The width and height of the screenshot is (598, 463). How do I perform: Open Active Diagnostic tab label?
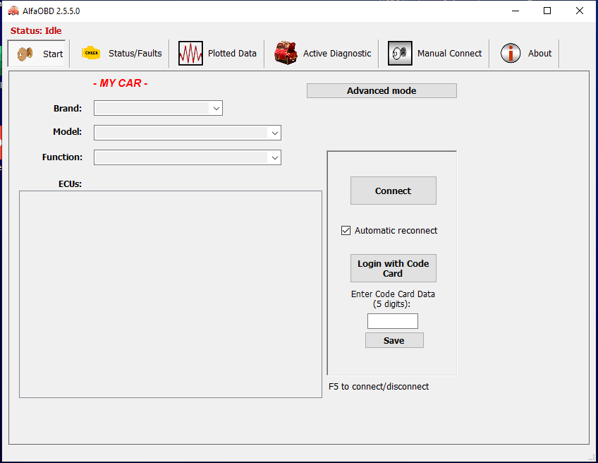point(337,54)
